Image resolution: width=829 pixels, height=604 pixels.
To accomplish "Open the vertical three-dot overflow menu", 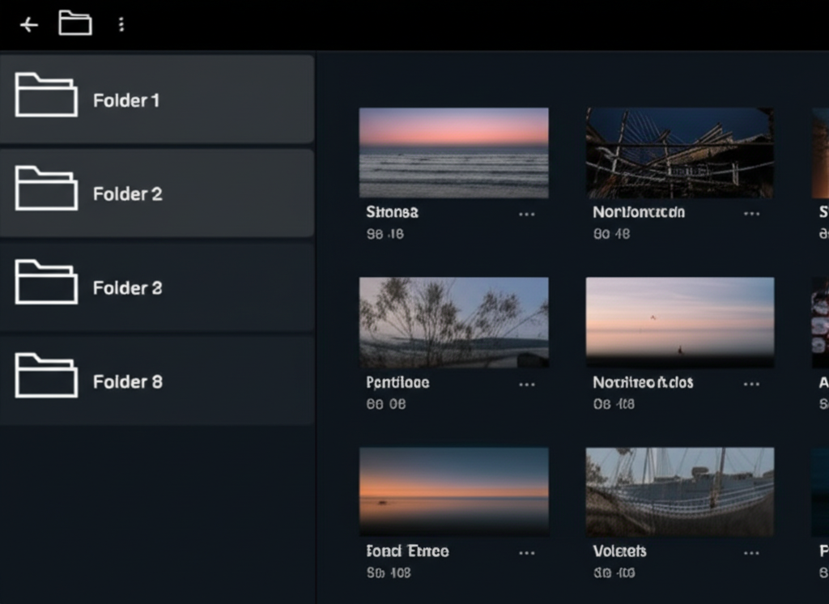I will coord(121,24).
